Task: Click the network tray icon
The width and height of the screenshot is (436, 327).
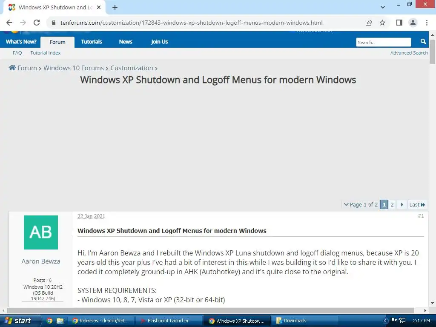Action: point(402,320)
